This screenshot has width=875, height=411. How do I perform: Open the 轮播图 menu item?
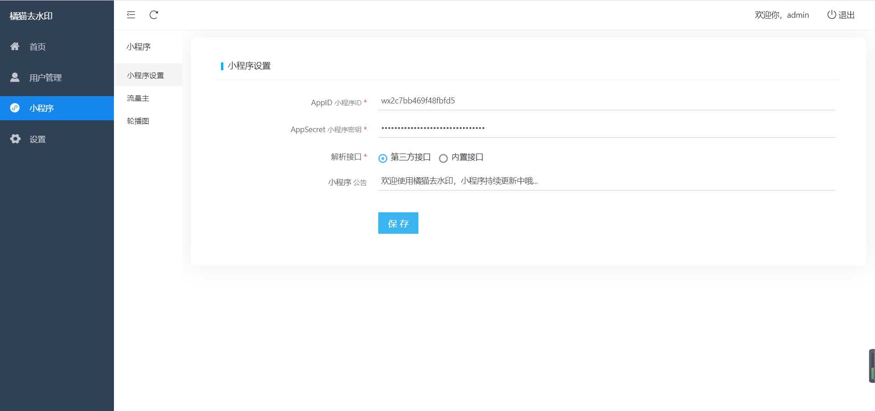[138, 121]
